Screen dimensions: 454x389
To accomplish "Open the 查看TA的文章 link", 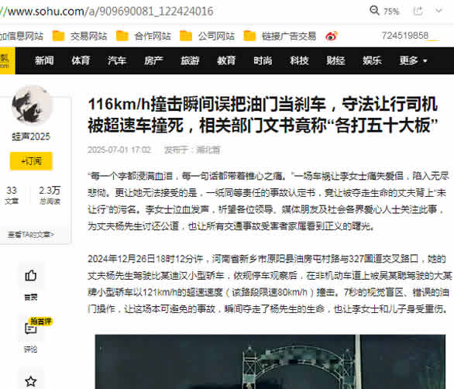I will (x=31, y=234).
